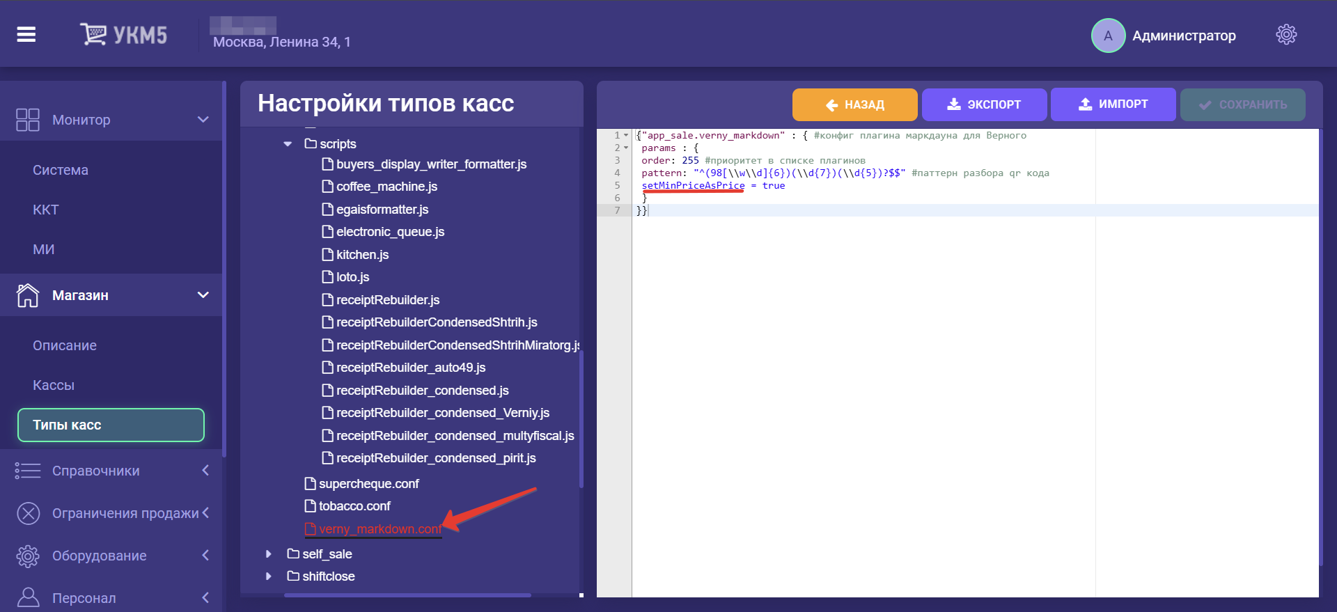Image resolution: width=1337 pixels, height=612 pixels.
Task: Open settings via the gear icon
Action: tap(1285, 35)
